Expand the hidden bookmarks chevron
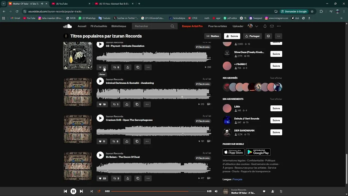Screen dimensions: 348x196 tap(341, 18)
